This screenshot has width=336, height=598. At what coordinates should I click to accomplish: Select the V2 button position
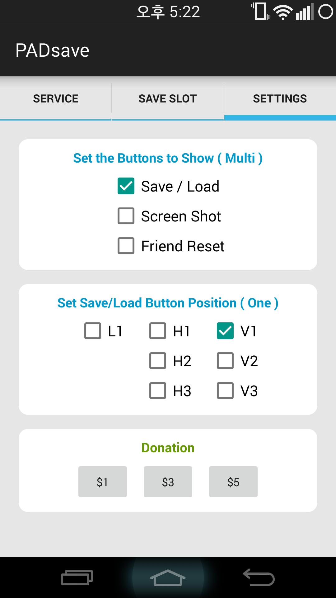click(225, 361)
